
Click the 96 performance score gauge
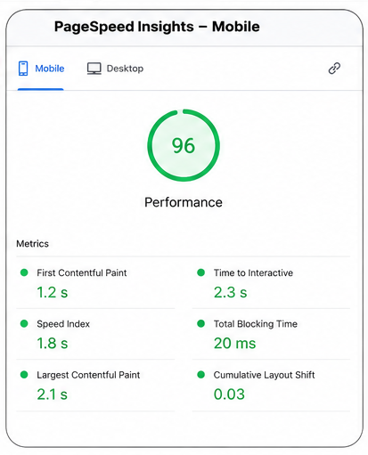pos(184,145)
